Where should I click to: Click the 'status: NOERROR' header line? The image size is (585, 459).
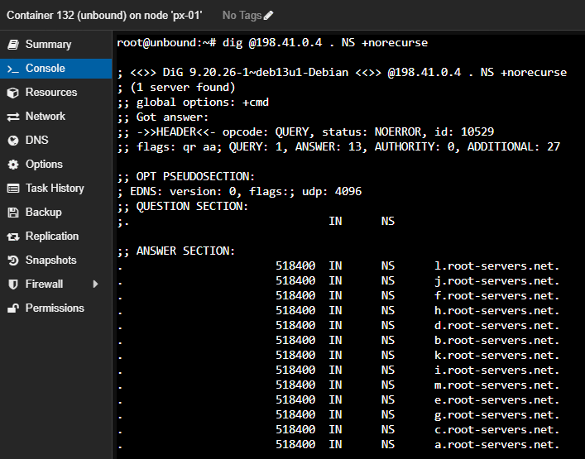point(305,132)
